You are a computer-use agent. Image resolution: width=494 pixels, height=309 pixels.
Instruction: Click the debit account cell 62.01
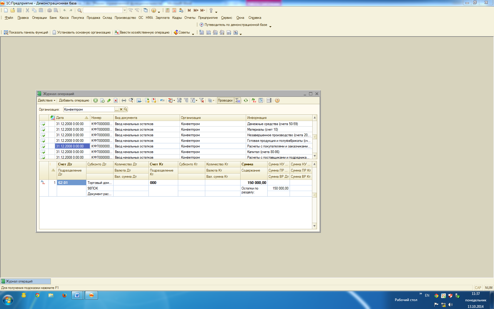[71, 183]
